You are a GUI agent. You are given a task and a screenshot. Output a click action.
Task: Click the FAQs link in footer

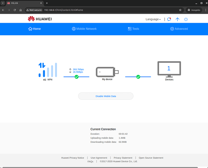[x=90, y=162]
